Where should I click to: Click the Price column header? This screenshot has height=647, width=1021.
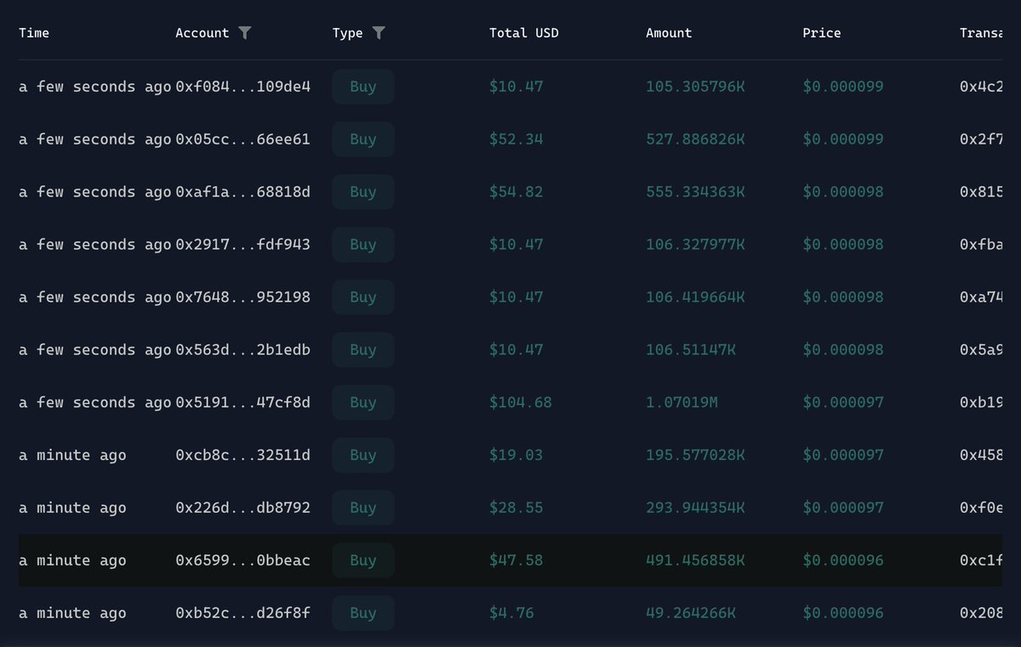(822, 33)
